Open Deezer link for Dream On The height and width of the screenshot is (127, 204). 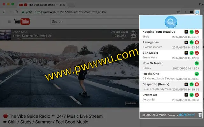click(186, 95)
